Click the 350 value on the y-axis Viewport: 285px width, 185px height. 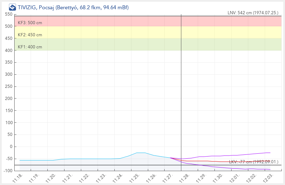tap(9, 63)
